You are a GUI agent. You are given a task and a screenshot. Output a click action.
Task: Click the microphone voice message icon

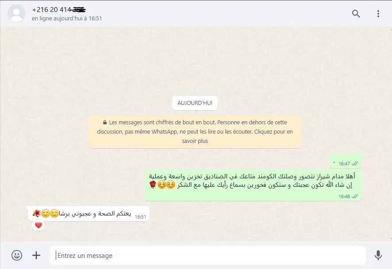click(378, 255)
